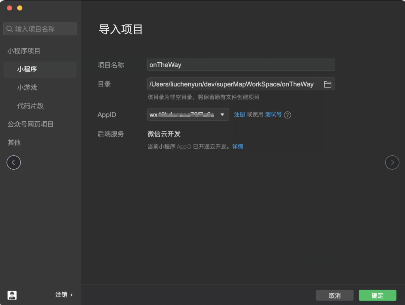Open 代码片段 in the sidebar
This screenshot has width=405, height=305.
coord(30,106)
